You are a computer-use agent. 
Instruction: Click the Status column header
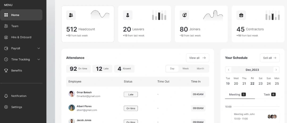click(x=128, y=82)
